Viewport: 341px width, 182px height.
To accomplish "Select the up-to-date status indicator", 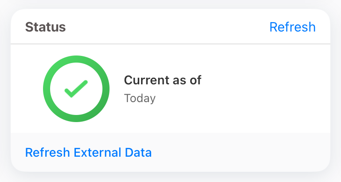I will [x=76, y=89].
